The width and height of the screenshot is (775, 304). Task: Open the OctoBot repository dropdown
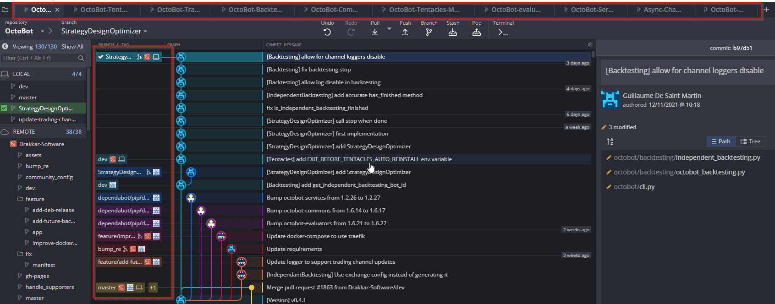42,31
